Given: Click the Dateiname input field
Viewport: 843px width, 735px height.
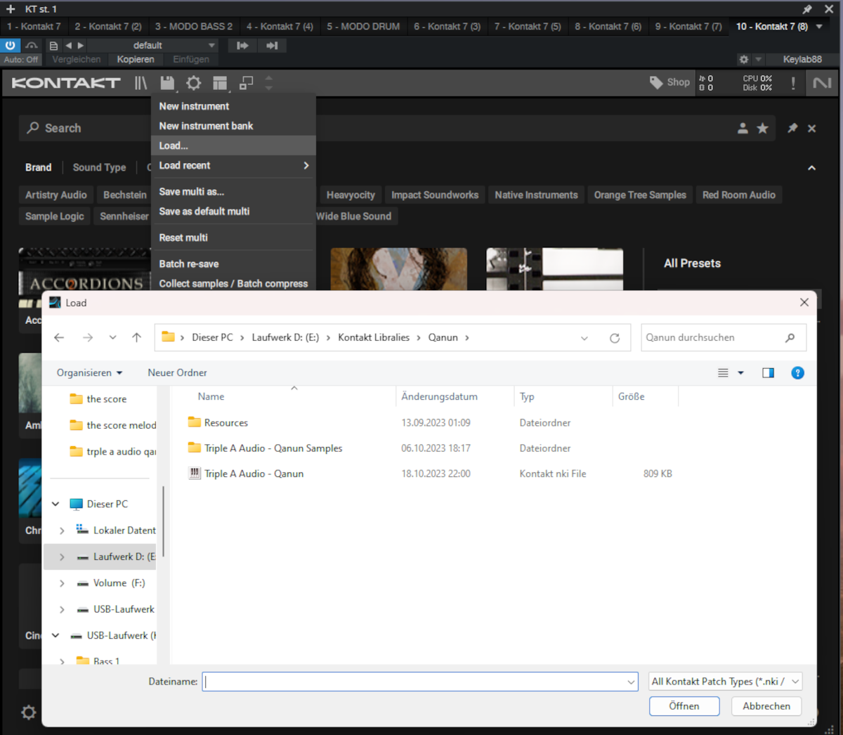Looking at the screenshot, I should [413, 682].
